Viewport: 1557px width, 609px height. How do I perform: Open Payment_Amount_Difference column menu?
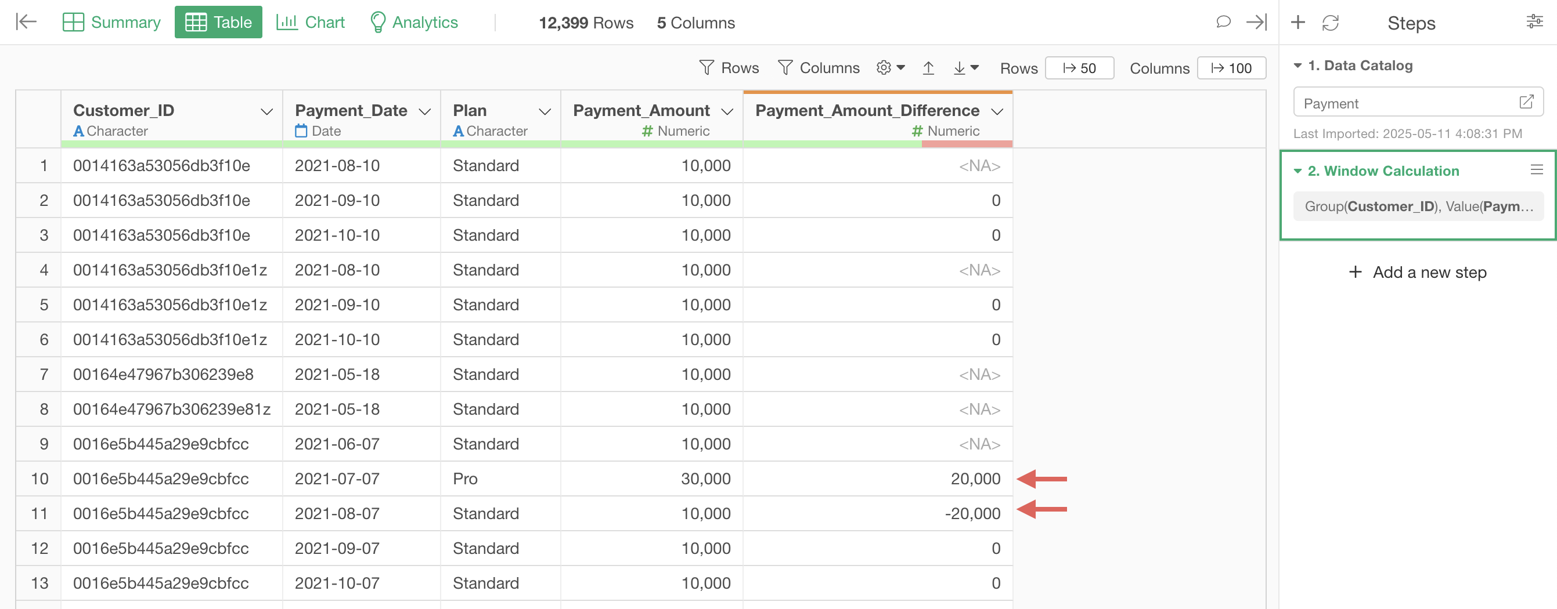point(997,112)
